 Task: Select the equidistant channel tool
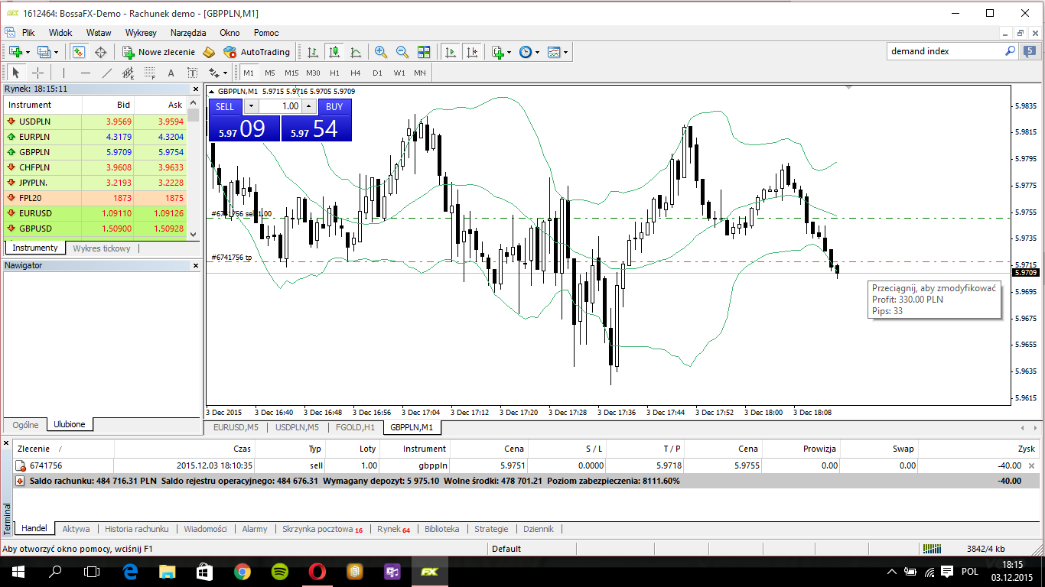click(x=128, y=73)
